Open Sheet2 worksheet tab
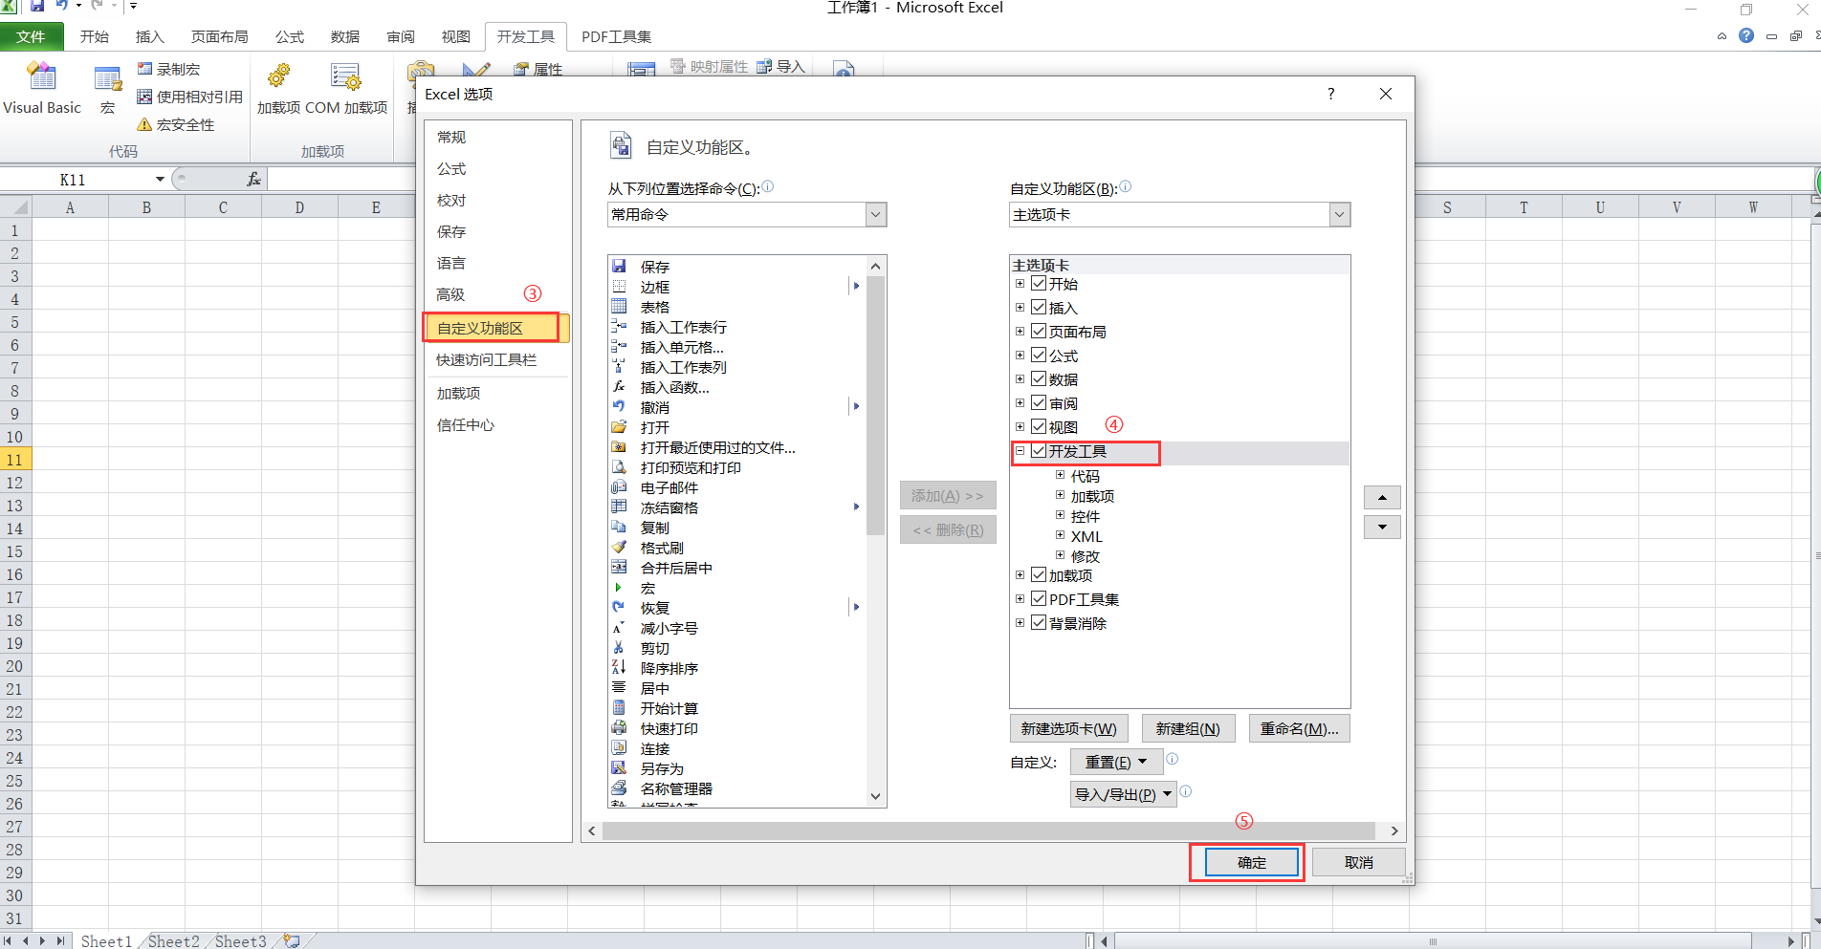 (173, 941)
